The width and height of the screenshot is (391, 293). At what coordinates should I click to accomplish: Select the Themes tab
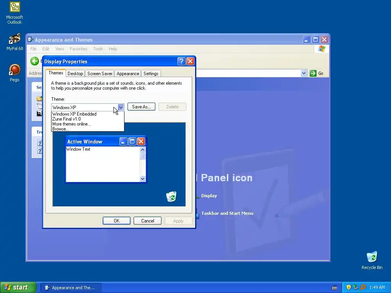coord(56,73)
